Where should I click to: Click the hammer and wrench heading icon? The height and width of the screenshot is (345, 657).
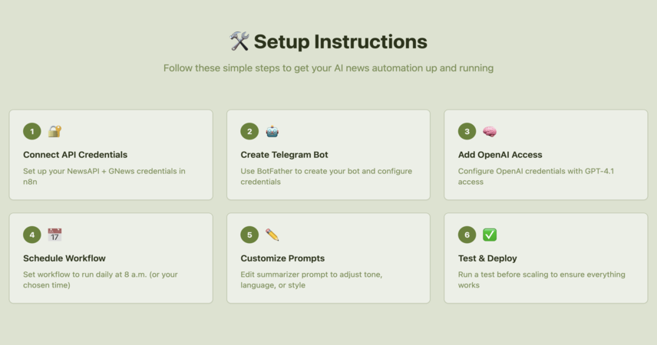click(x=239, y=41)
